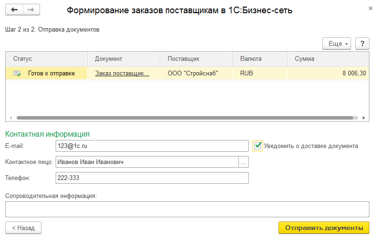376x238 pixels.
Task: Open the Еще dropdown menu
Action: [x=337, y=43]
